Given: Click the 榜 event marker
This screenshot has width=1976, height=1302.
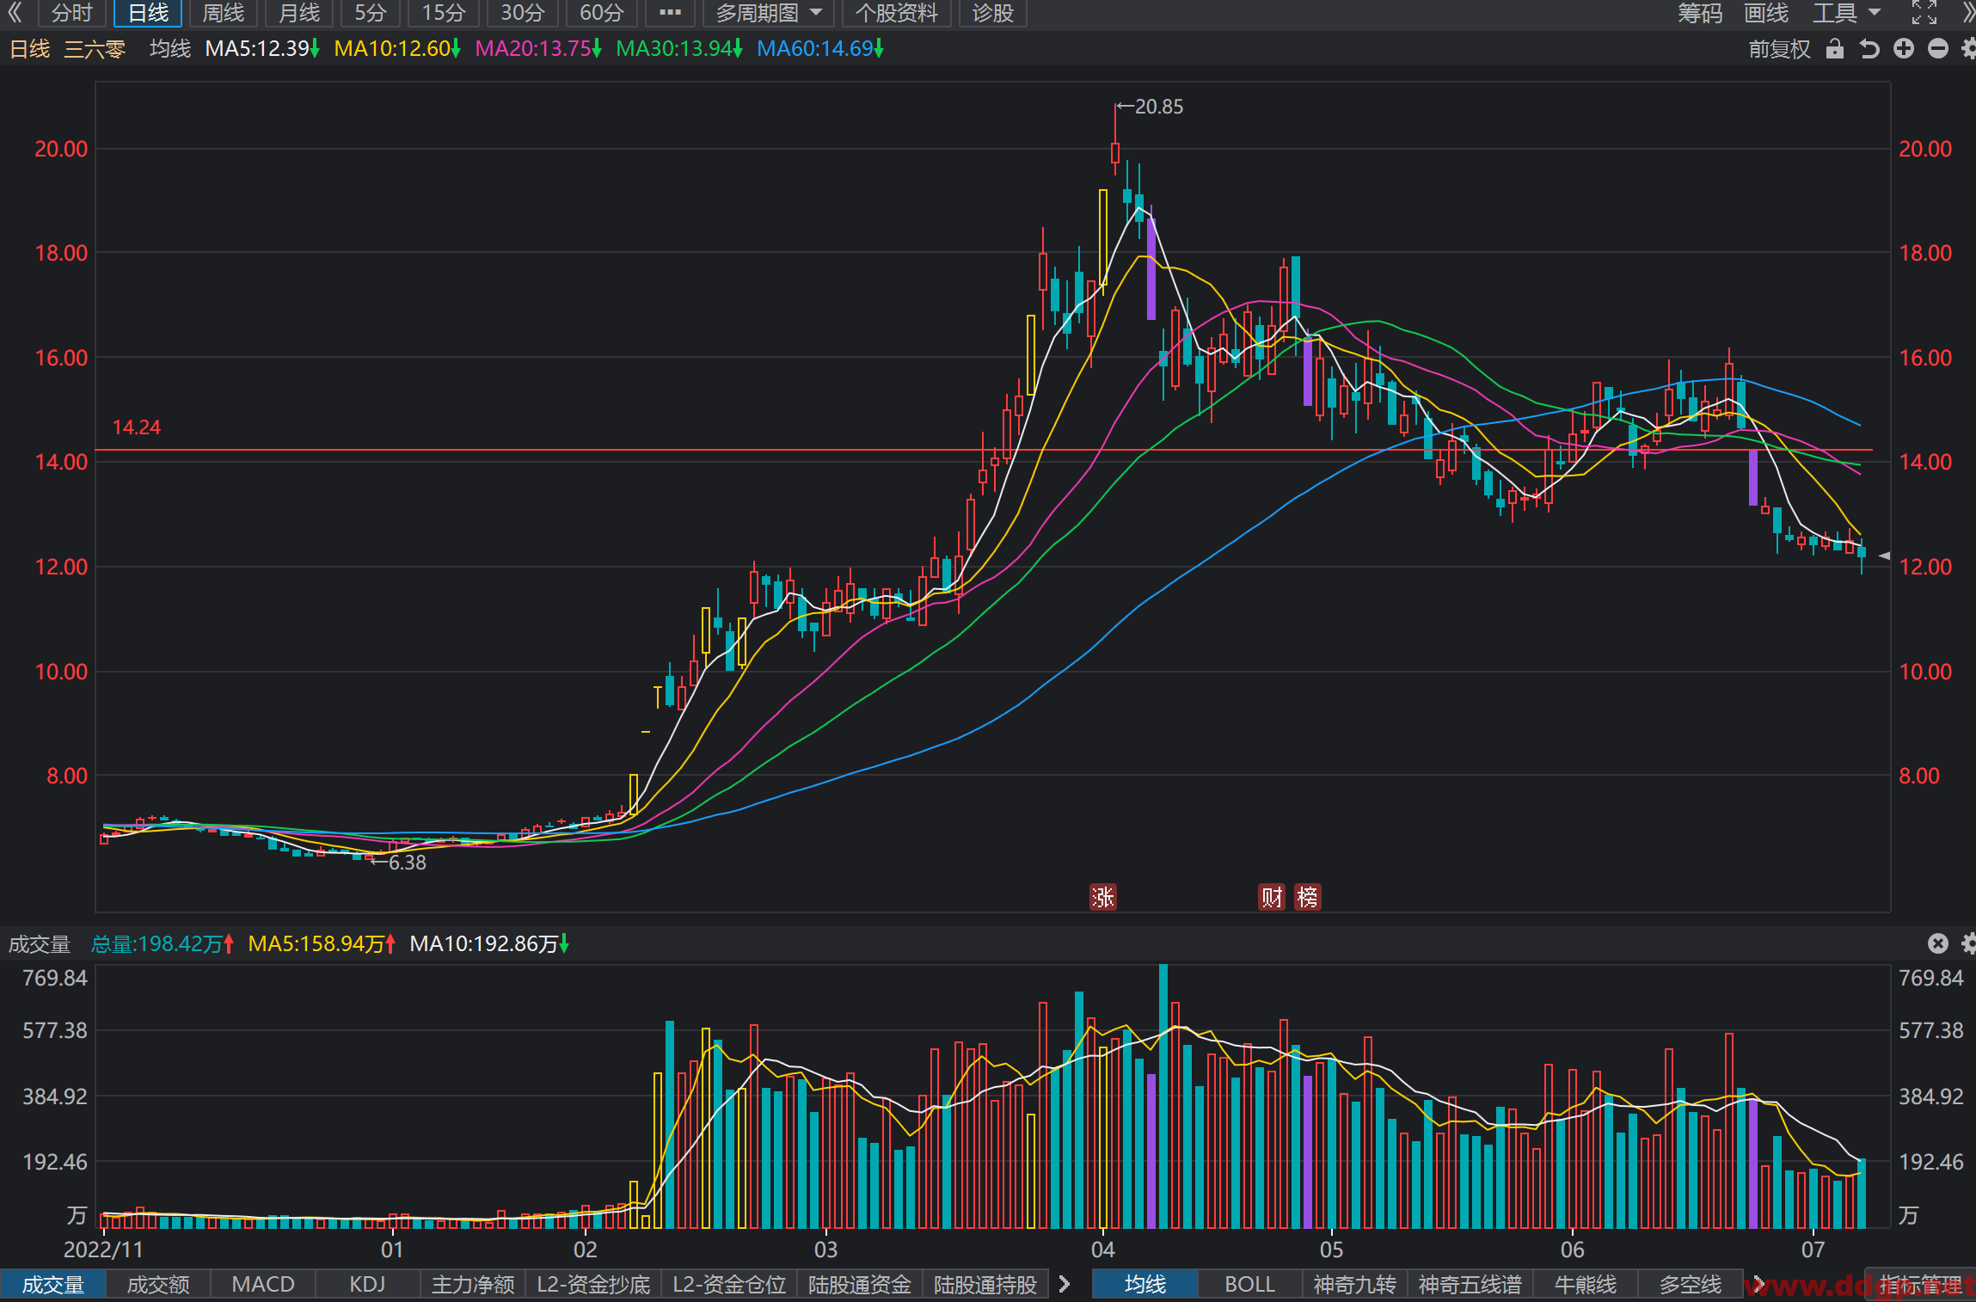Looking at the screenshot, I should [x=1308, y=897].
